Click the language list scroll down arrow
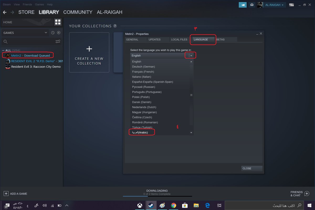This screenshot has width=315, height=210. [x=191, y=133]
